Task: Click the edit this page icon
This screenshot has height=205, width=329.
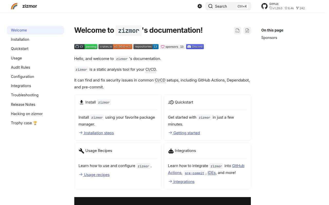Action: pos(247,30)
